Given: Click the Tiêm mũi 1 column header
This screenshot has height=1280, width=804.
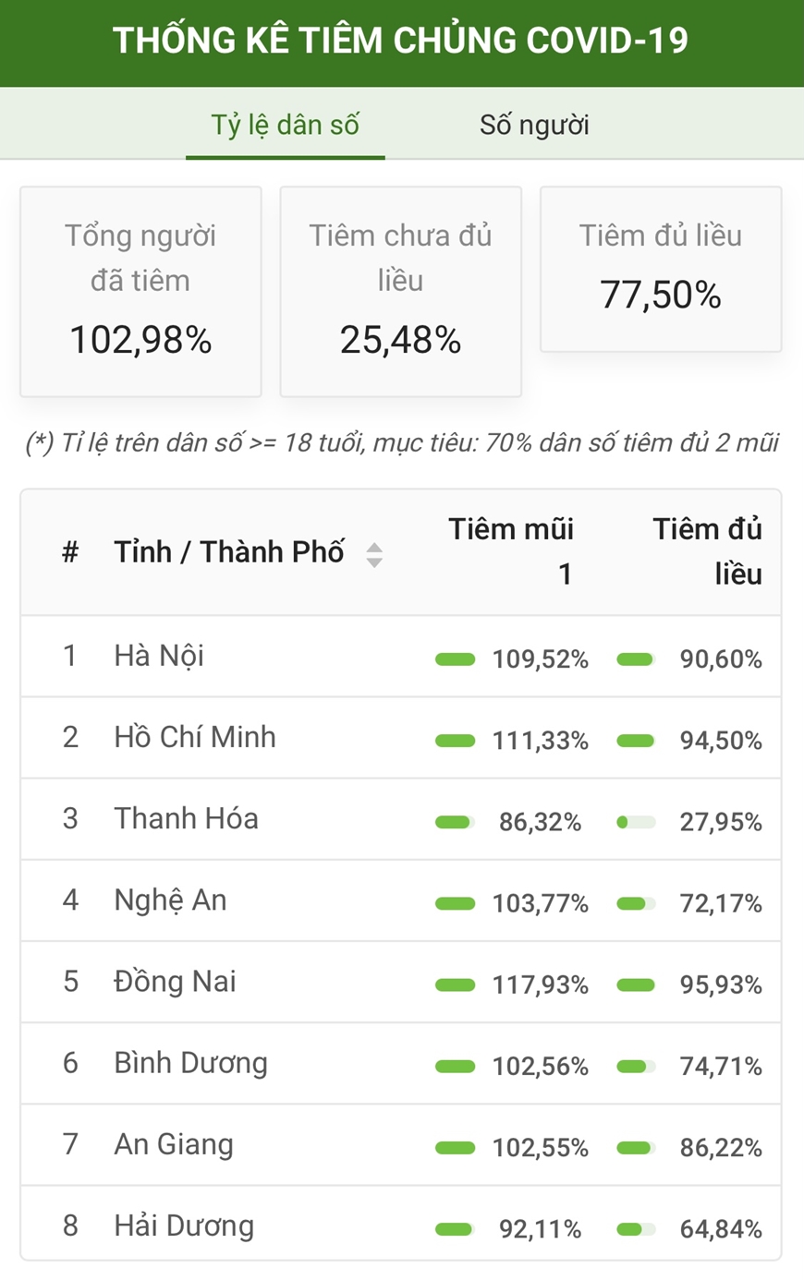Looking at the screenshot, I should (511, 551).
